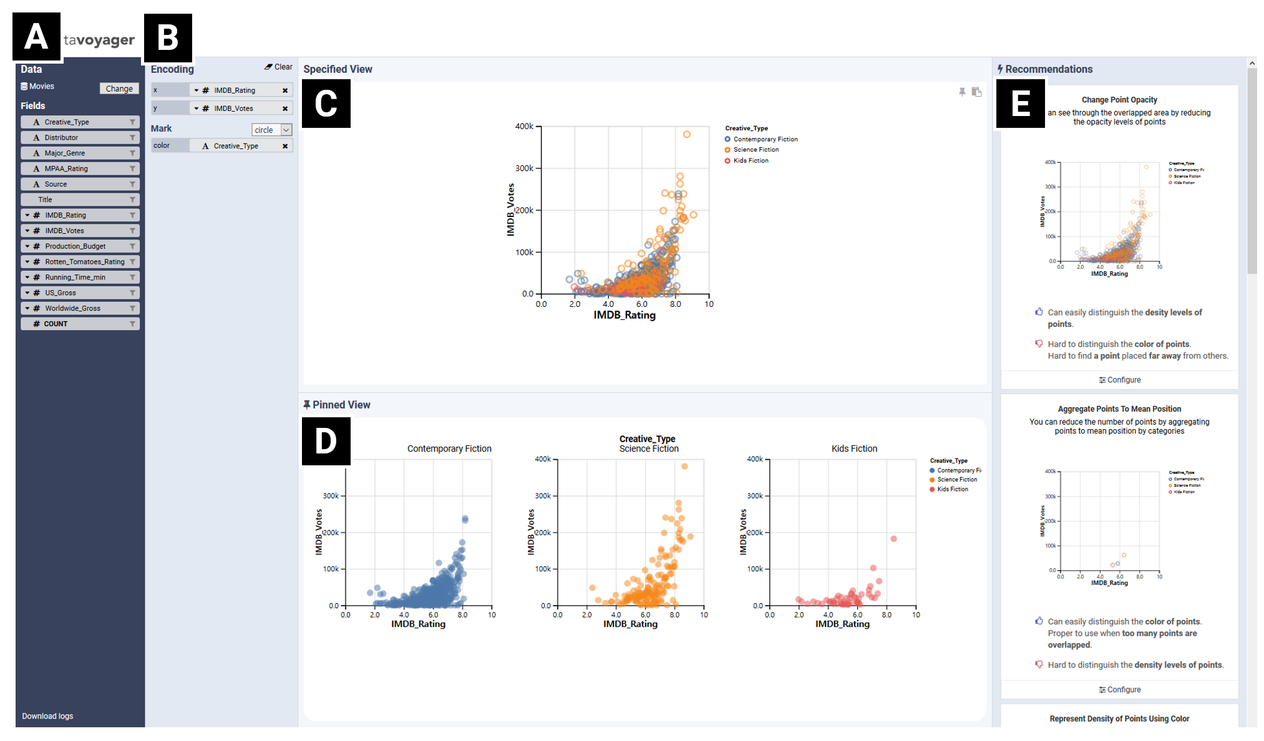Configure the Change Point Opacity recommendation
Image resolution: width=1264 pixels, height=741 pixels.
[x=1119, y=380]
